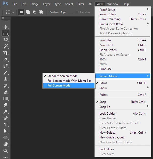Select the History Brush tool
This screenshot has height=159, width=153.
coord(6,86)
